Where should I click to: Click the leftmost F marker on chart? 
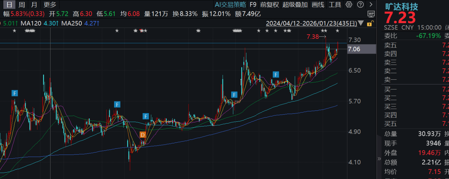[15, 93]
